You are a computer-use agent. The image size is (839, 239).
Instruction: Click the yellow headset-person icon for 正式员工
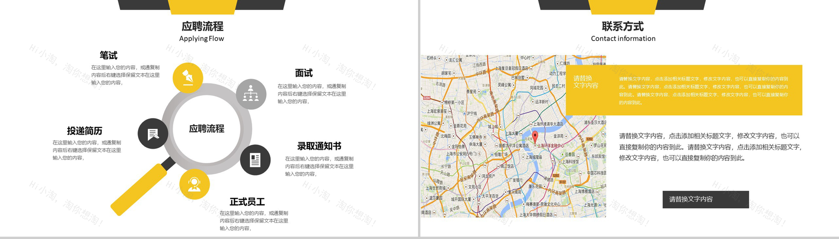[x=195, y=185]
